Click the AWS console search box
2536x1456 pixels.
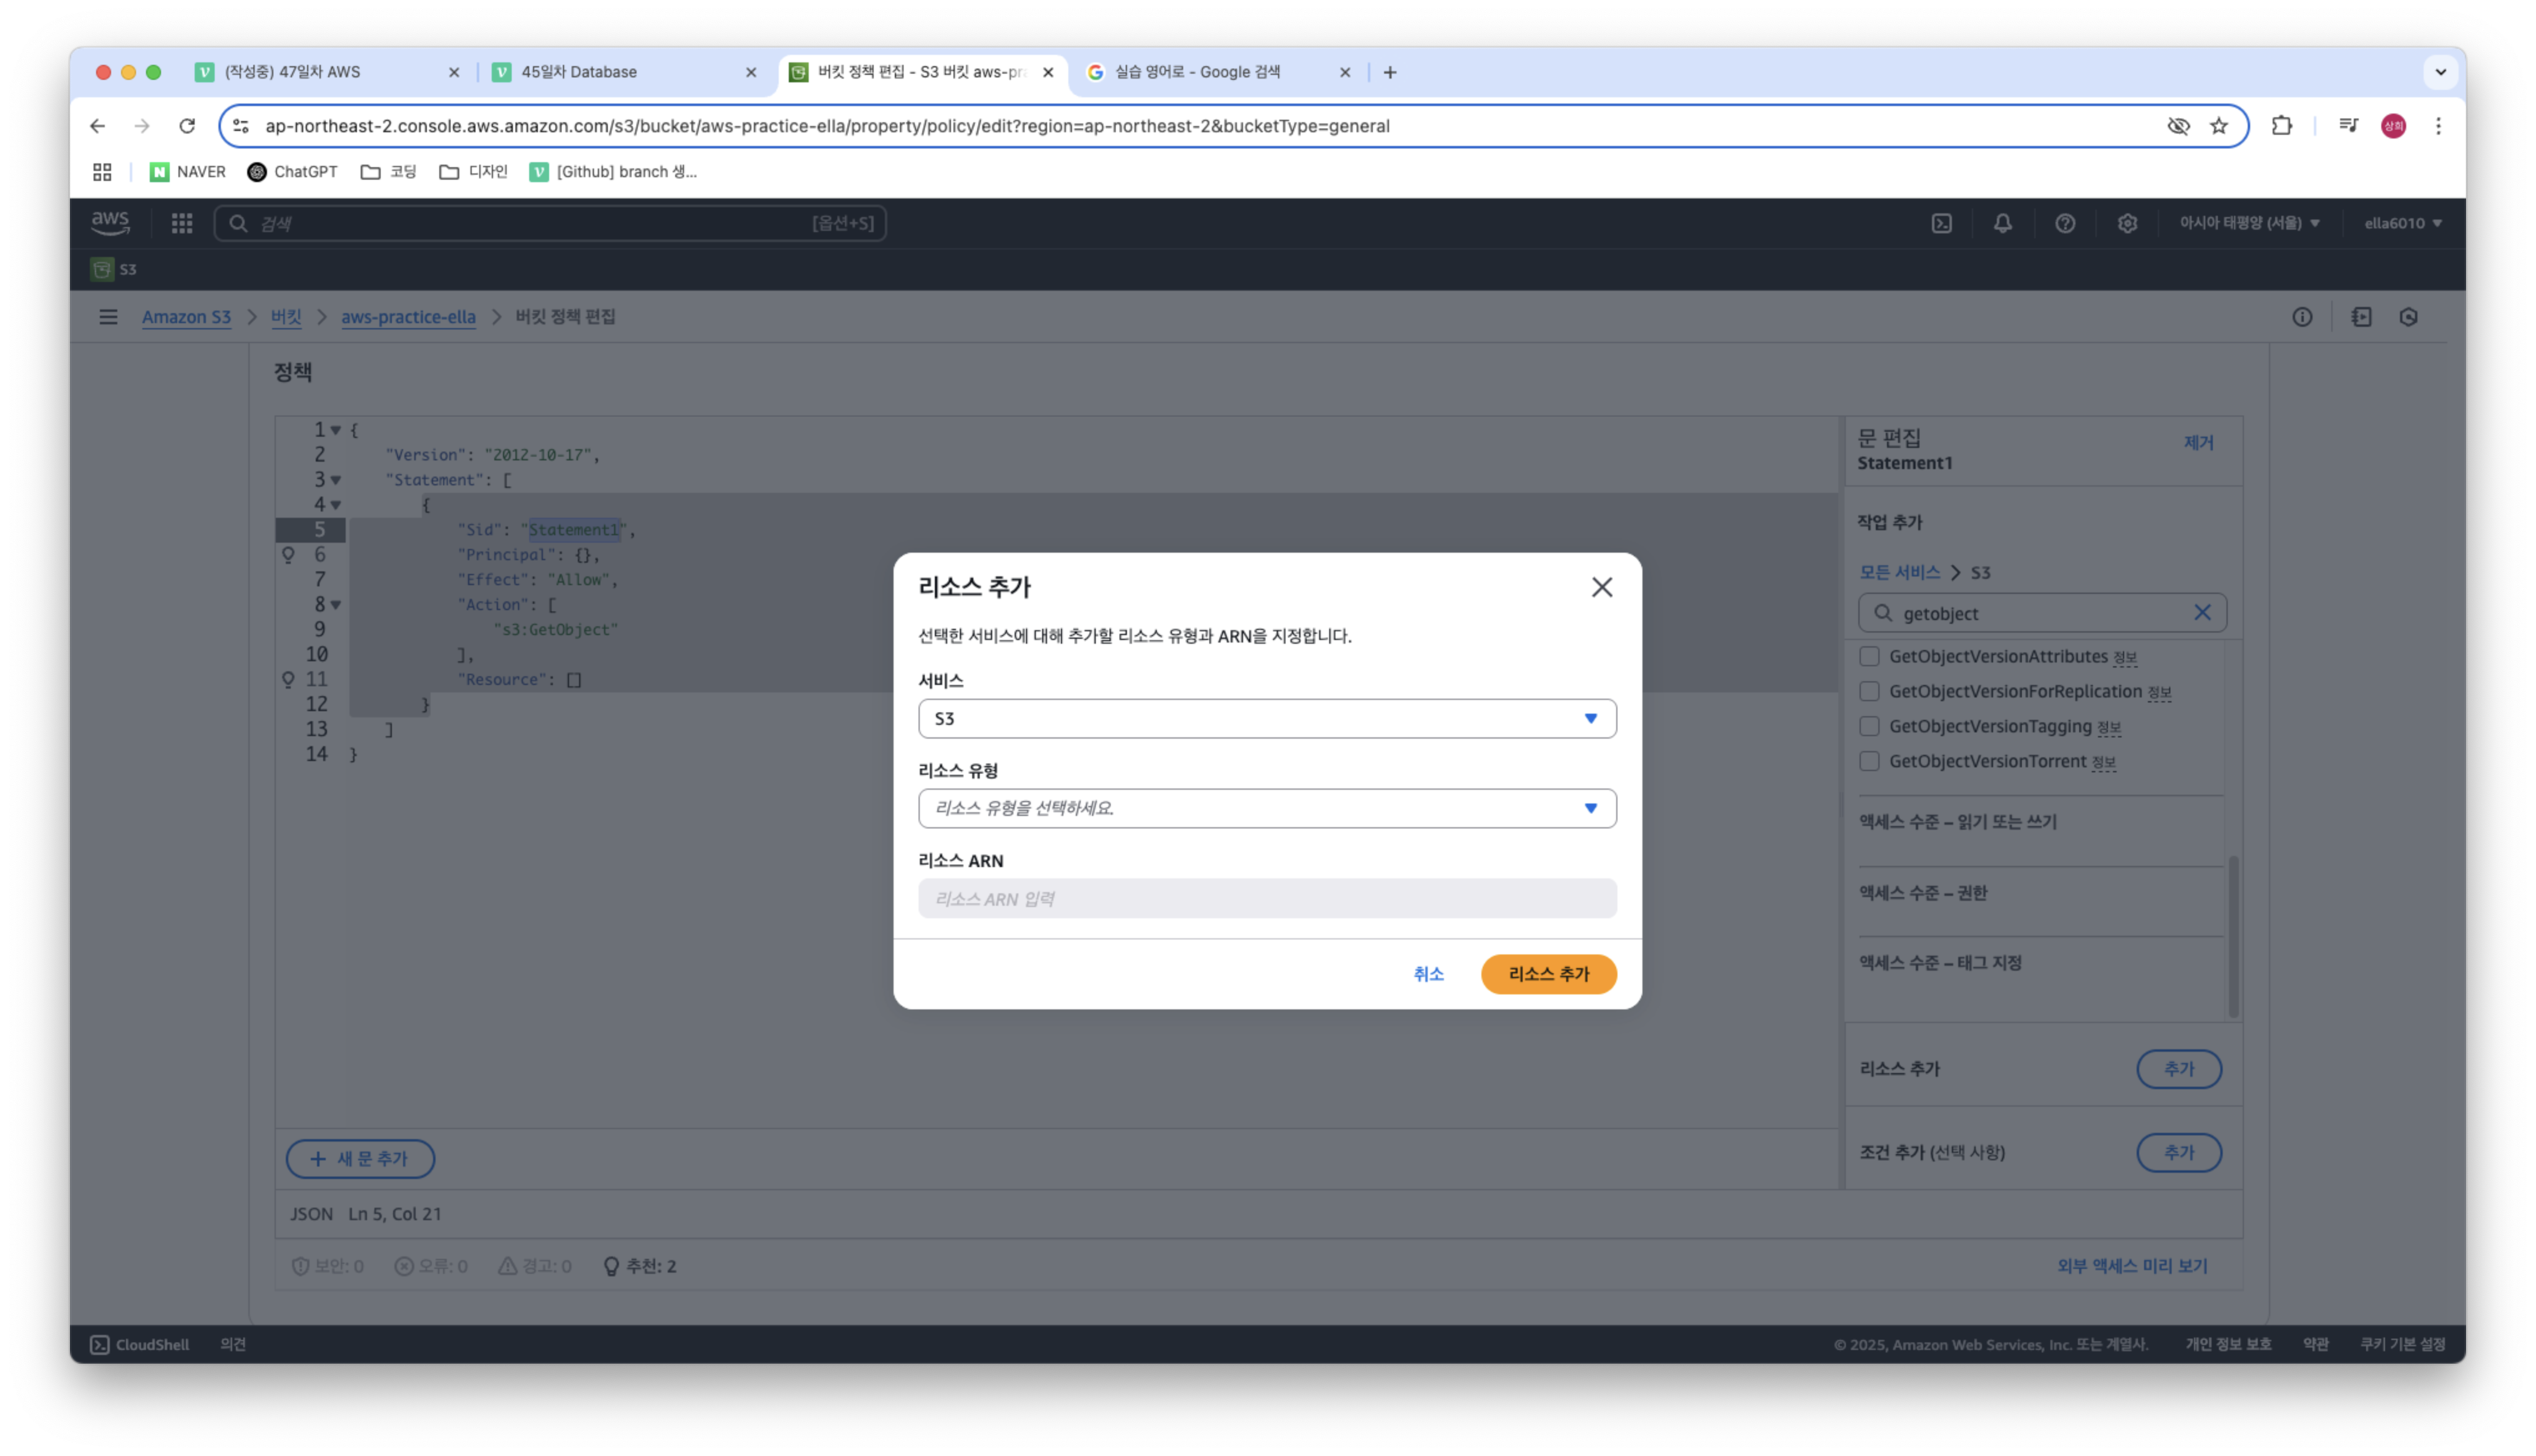(x=550, y=223)
